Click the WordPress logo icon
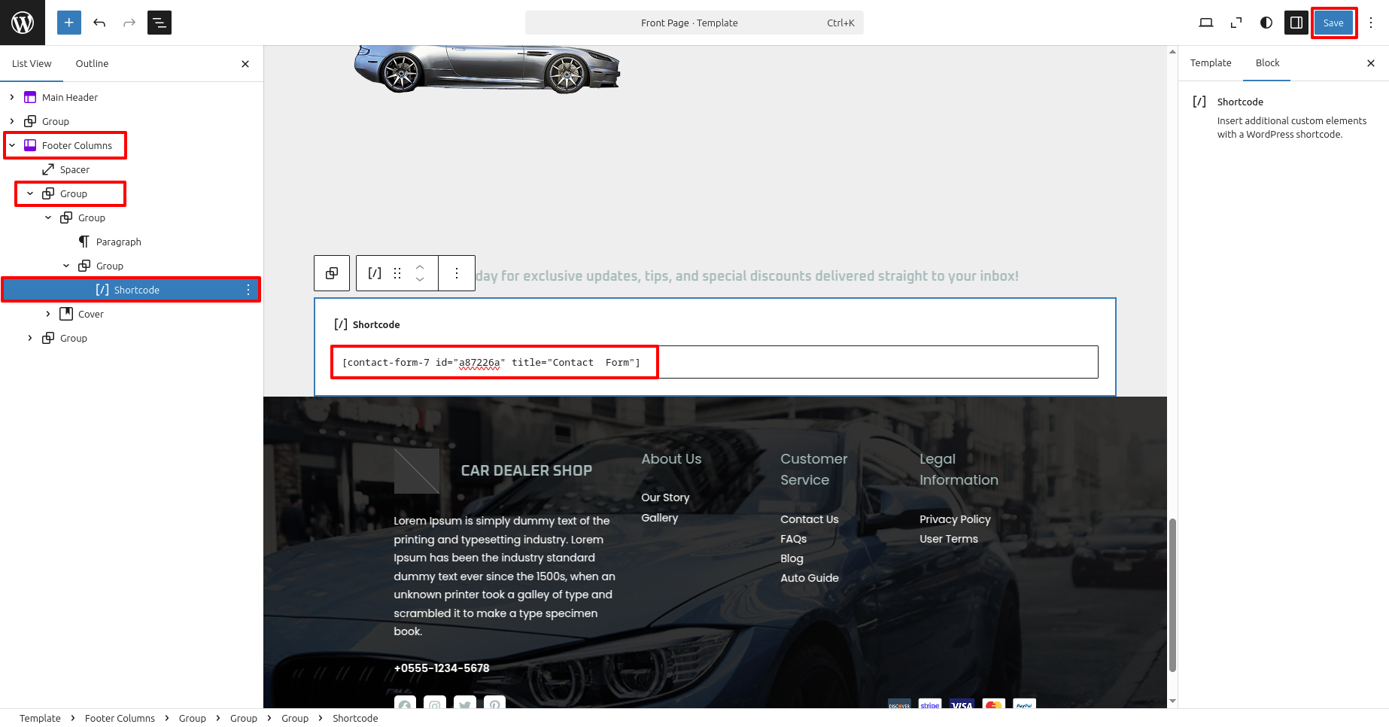 pyautogui.click(x=23, y=23)
